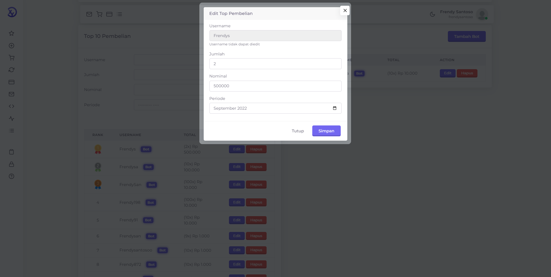Click the Periode field September 2022

tap(275, 108)
